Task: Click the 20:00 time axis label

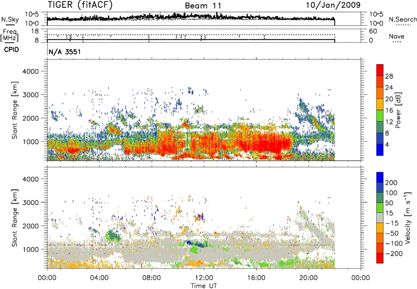Action: [x=309, y=278]
